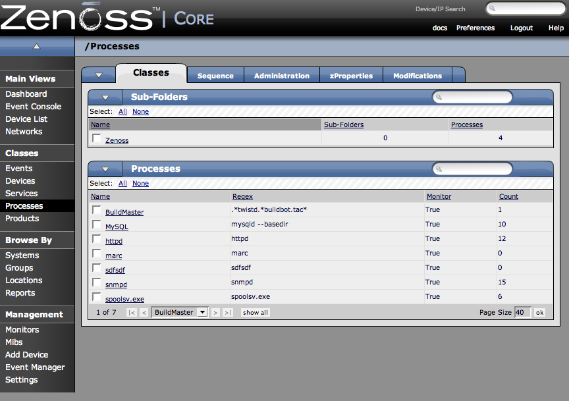569x401 pixels.
Task: Open the docs link in header
Action: click(x=440, y=28)
